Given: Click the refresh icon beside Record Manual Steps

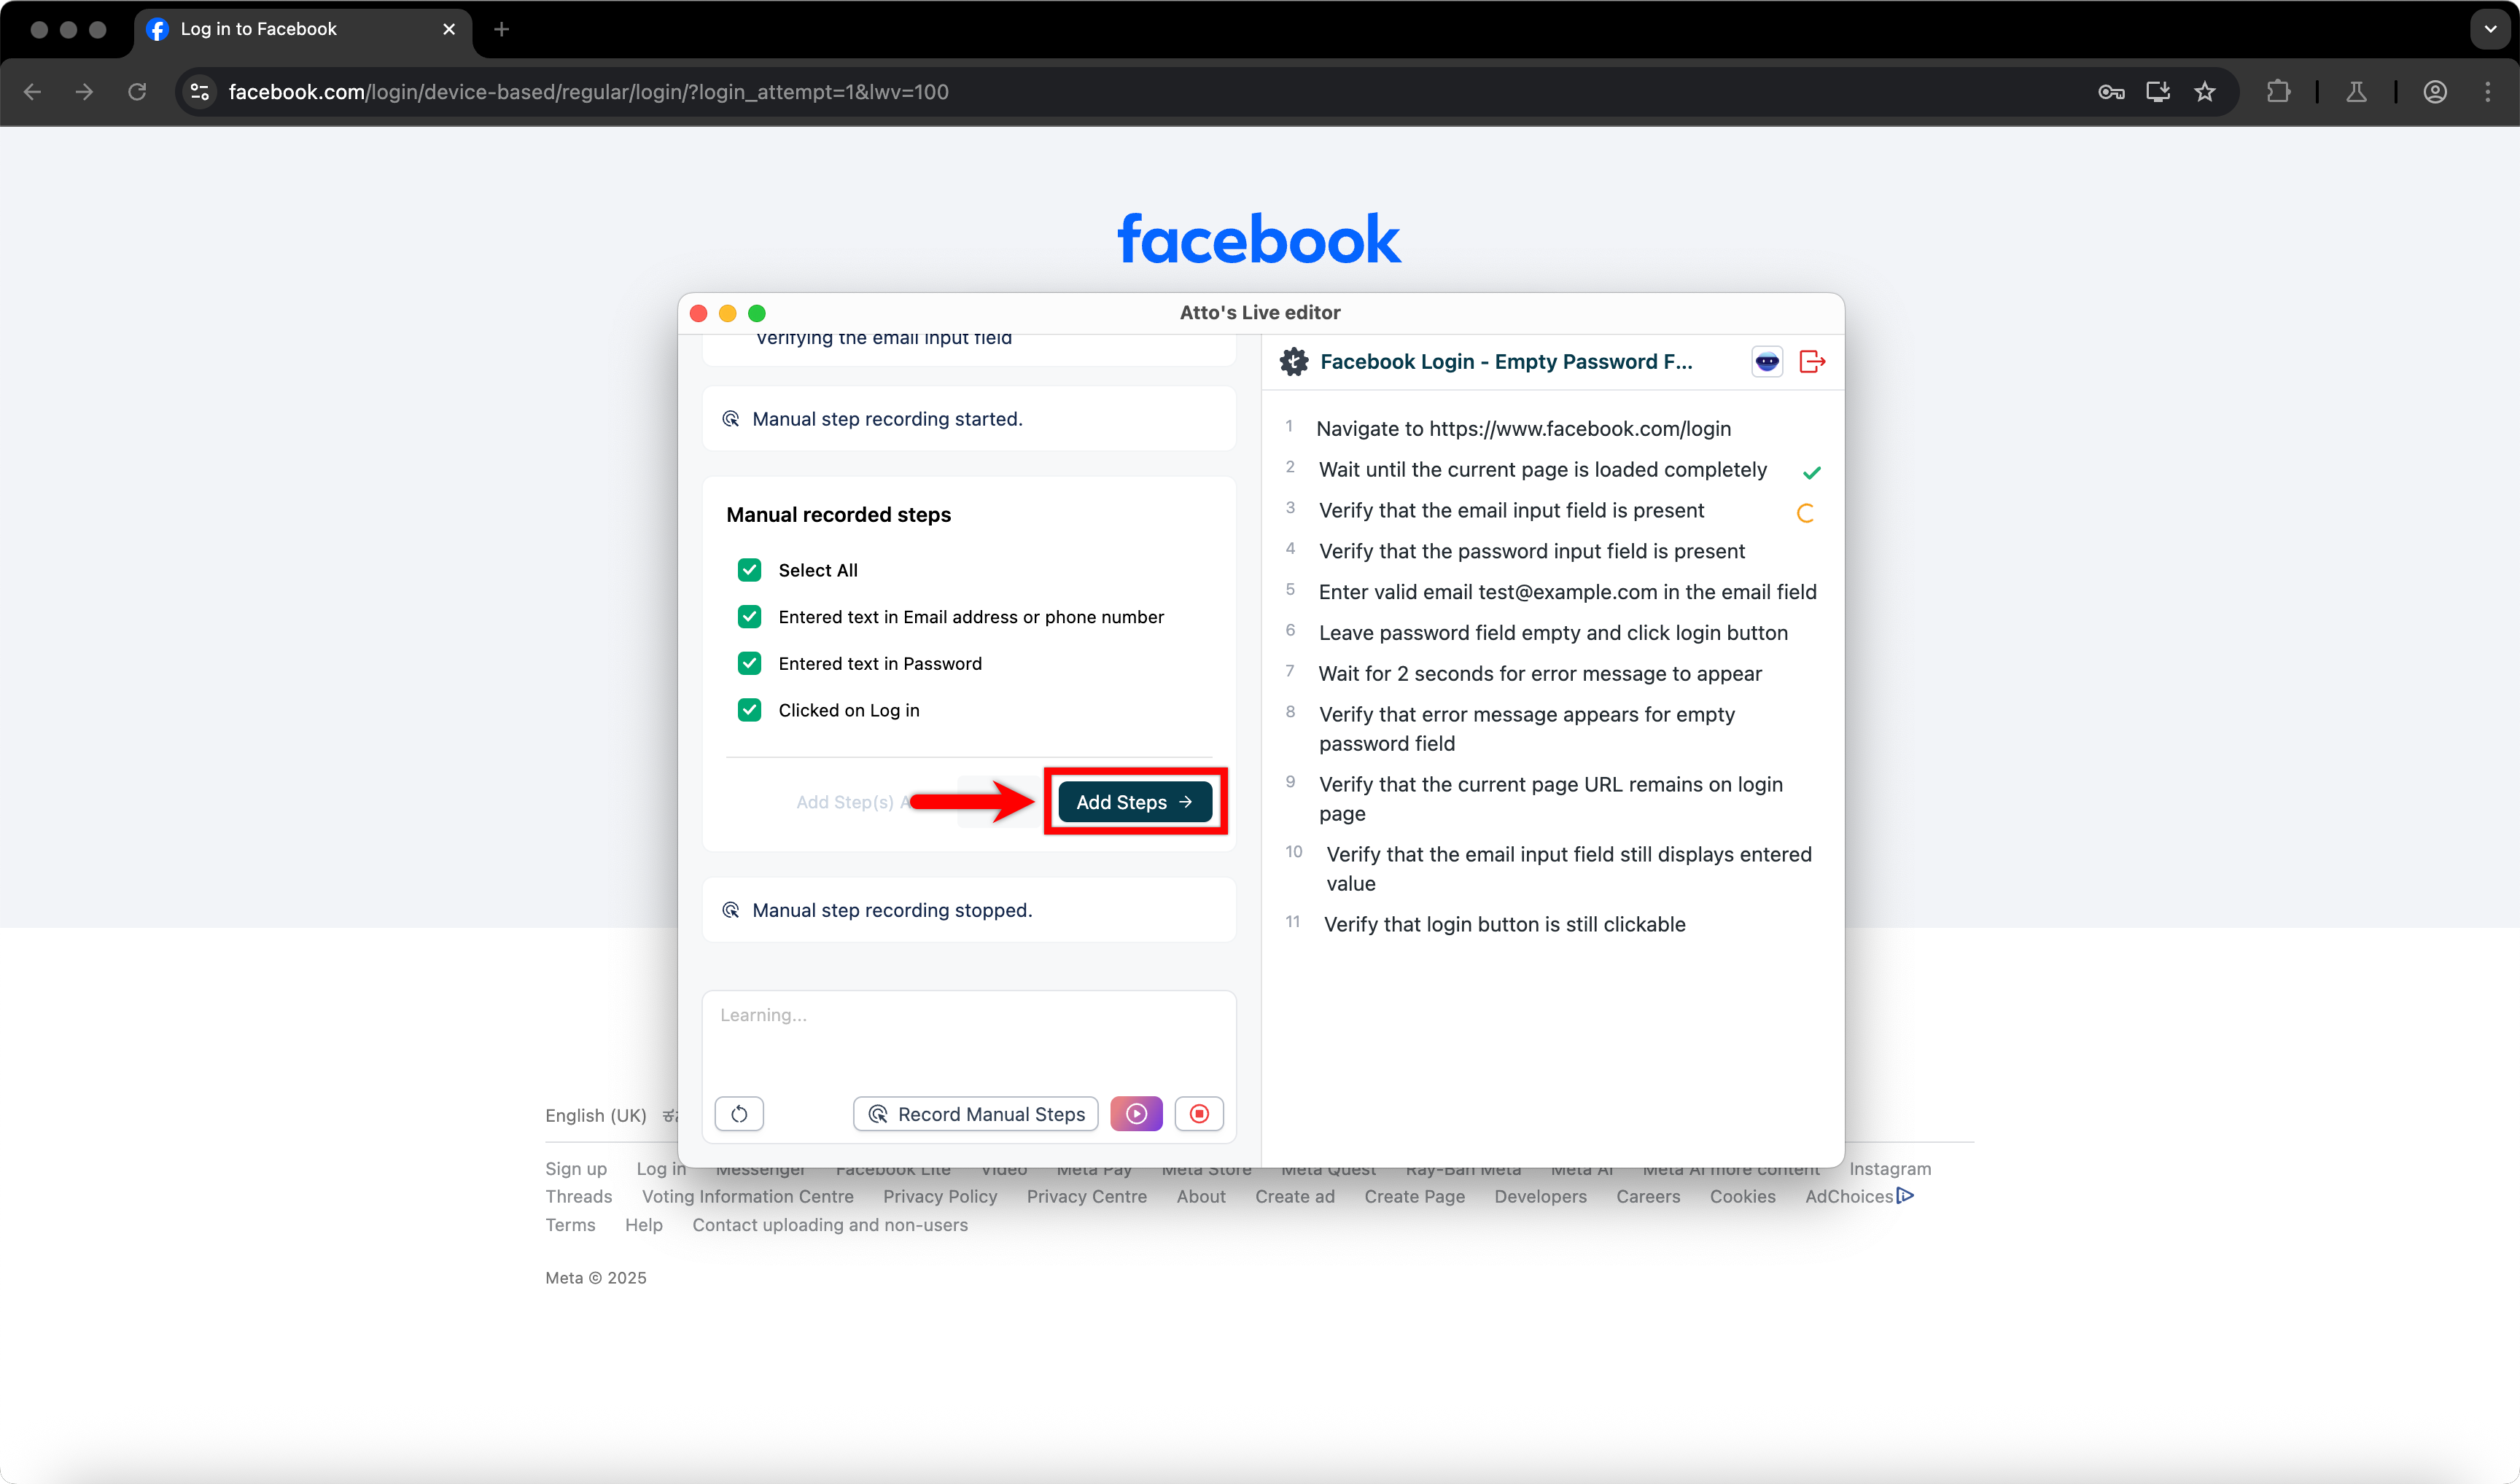Looking at the screenshot, I should pos(739,1114).
